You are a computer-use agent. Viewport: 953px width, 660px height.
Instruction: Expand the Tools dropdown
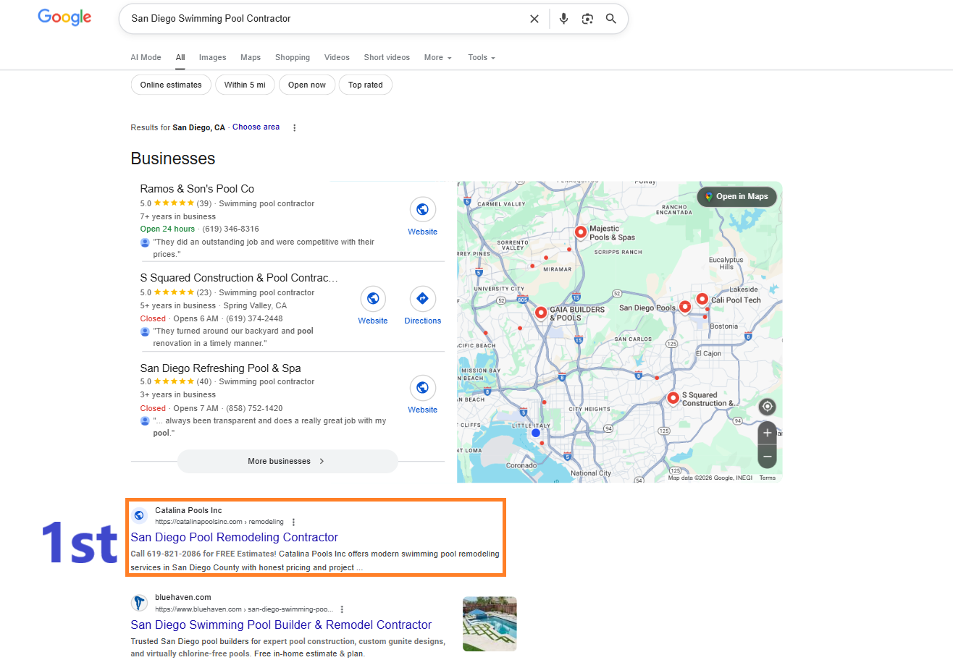pos(482,57)
